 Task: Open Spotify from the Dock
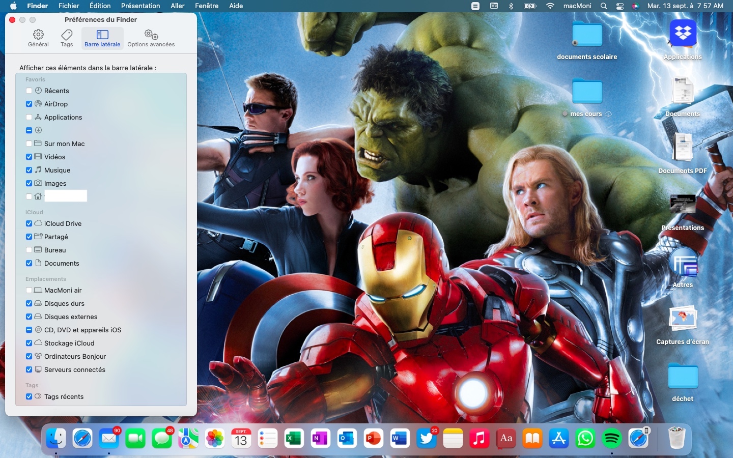611,438
